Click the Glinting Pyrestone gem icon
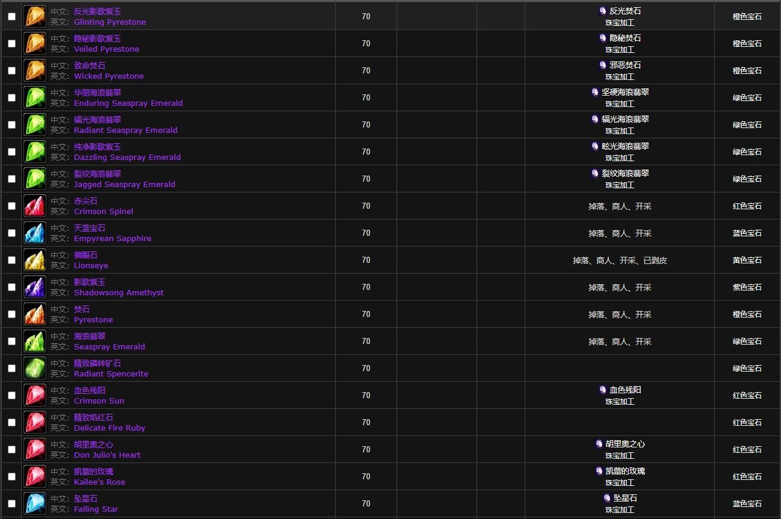Image resolution: width=781 pixels, height=519 pixels. 35,16
